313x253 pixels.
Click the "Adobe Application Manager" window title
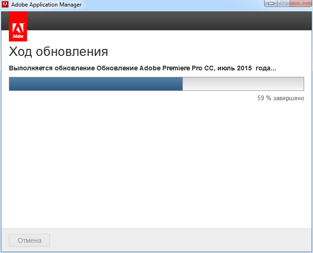tap(47, 5)
